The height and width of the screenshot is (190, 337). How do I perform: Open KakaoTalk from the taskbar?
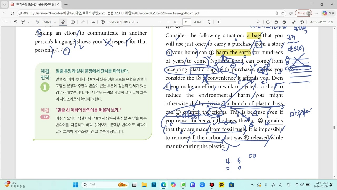(221, 185)
